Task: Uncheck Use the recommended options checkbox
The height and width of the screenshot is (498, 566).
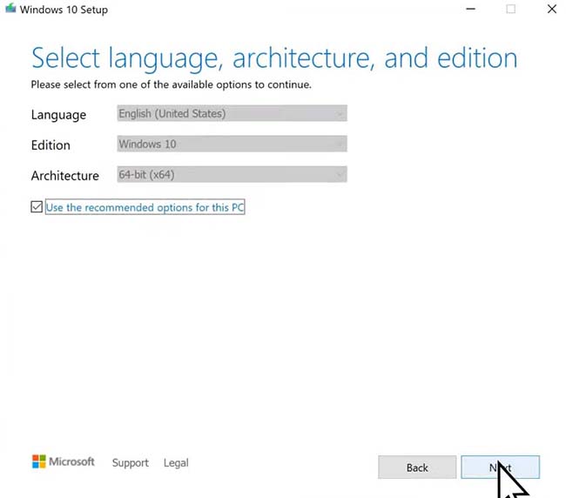Action: click(37, 207)
